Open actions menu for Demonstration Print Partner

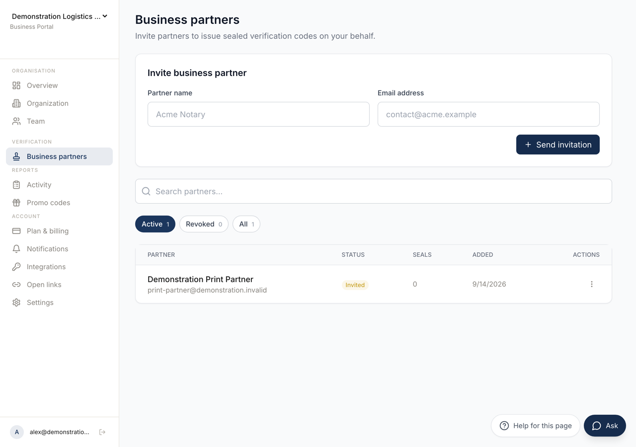(592, 284)
